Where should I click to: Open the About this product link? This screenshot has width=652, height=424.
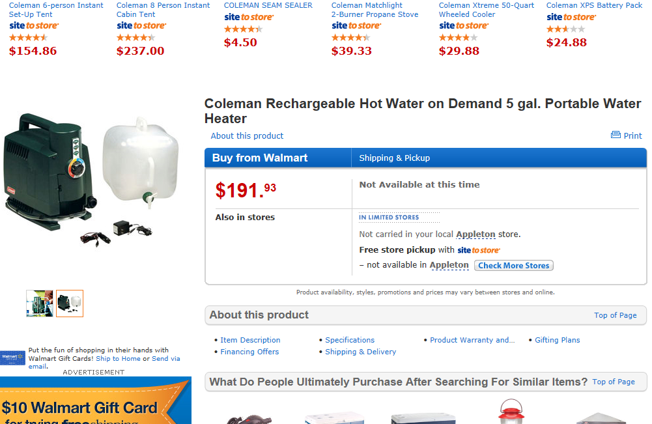point(247,136)
